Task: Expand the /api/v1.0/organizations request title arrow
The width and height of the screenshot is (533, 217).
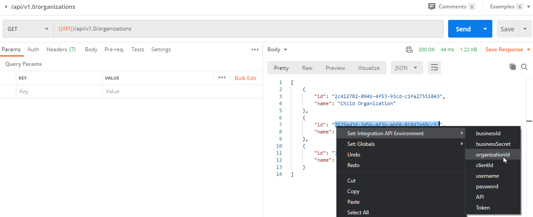Action: 6,7
